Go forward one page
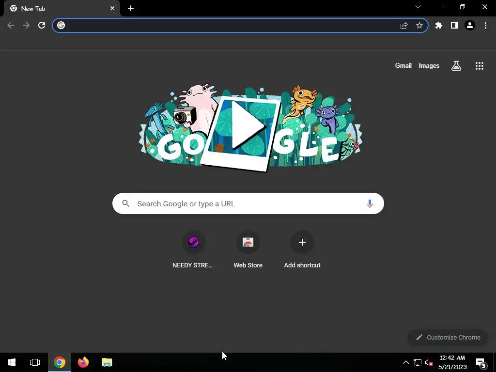 click(26, 25)
